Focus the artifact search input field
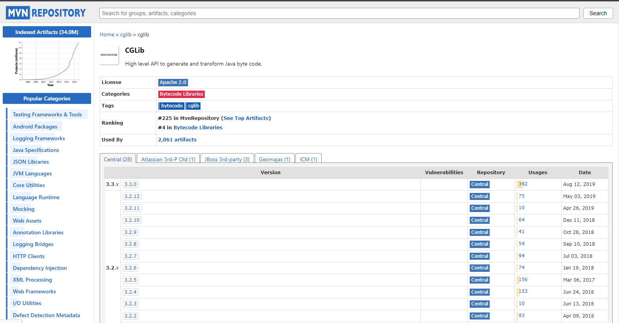Screen dimensions: 619x323 339,13
